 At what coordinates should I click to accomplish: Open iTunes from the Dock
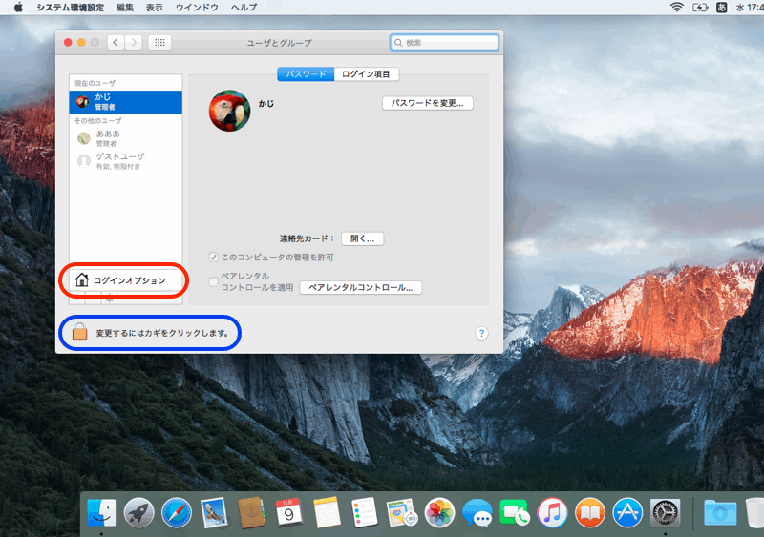(552, 512)
